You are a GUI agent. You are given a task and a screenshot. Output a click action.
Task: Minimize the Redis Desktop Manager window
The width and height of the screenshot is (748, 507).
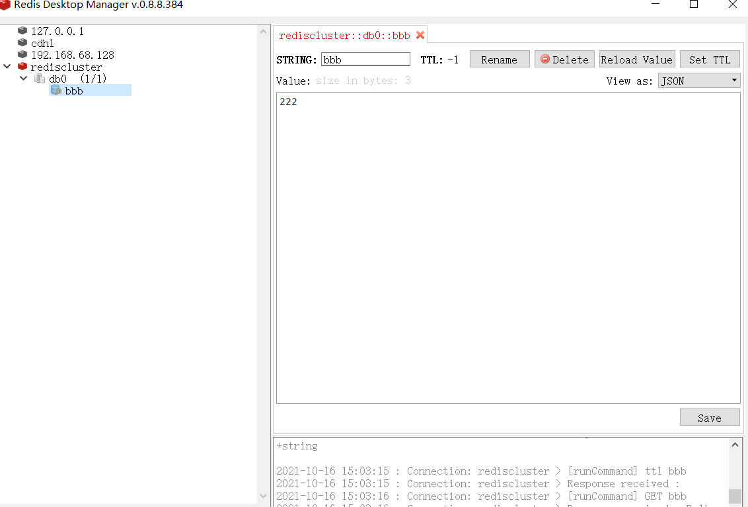coord(655,4)
